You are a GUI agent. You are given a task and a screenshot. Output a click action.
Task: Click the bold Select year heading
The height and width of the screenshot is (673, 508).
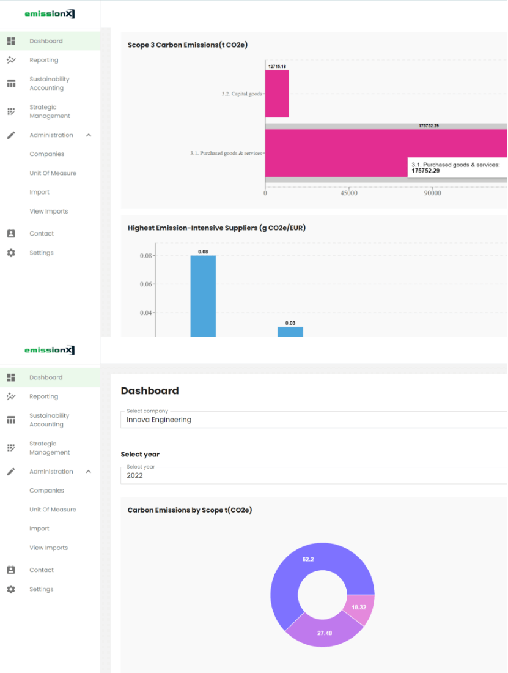[140, 455]
